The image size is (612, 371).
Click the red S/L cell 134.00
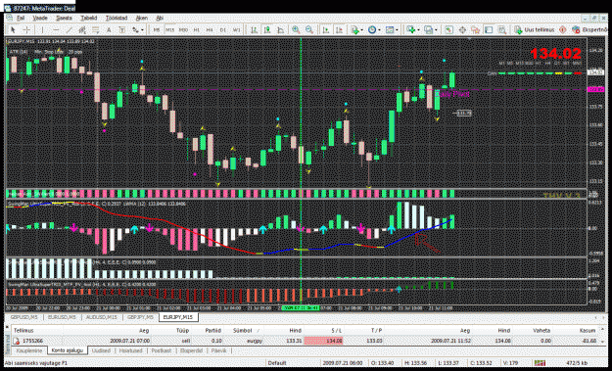(x=323, y=341)
